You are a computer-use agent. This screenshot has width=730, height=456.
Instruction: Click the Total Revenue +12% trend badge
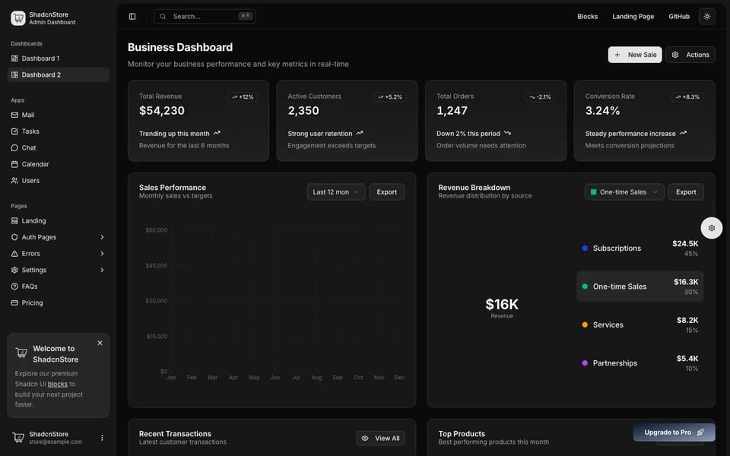click(x=243, y=97)
